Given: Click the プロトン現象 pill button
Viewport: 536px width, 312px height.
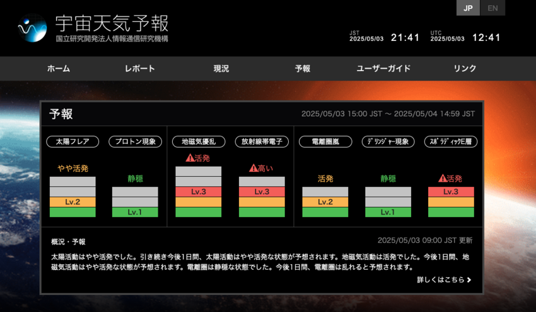Looking at the screenshot, I should pos(136,142).
